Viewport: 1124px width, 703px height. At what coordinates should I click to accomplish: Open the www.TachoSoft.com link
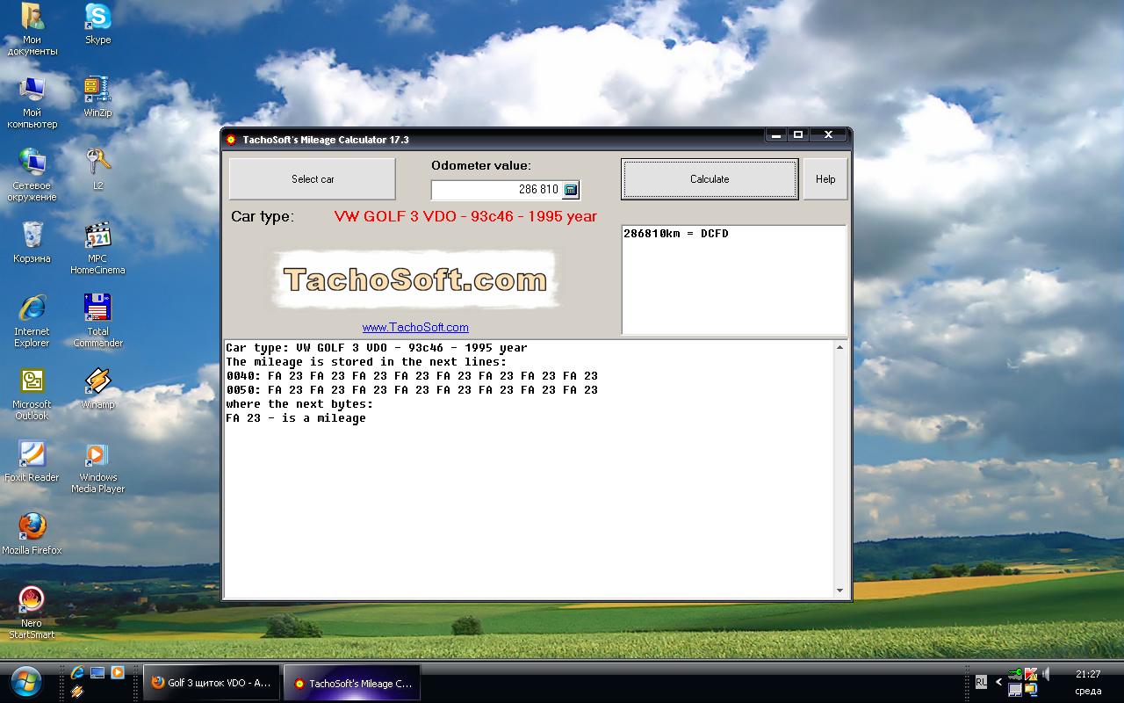pos(415,327)
